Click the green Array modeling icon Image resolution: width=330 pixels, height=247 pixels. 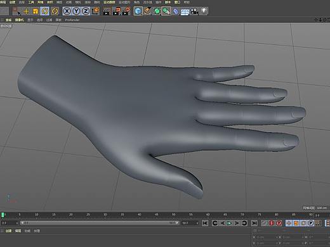click(166, 11)
